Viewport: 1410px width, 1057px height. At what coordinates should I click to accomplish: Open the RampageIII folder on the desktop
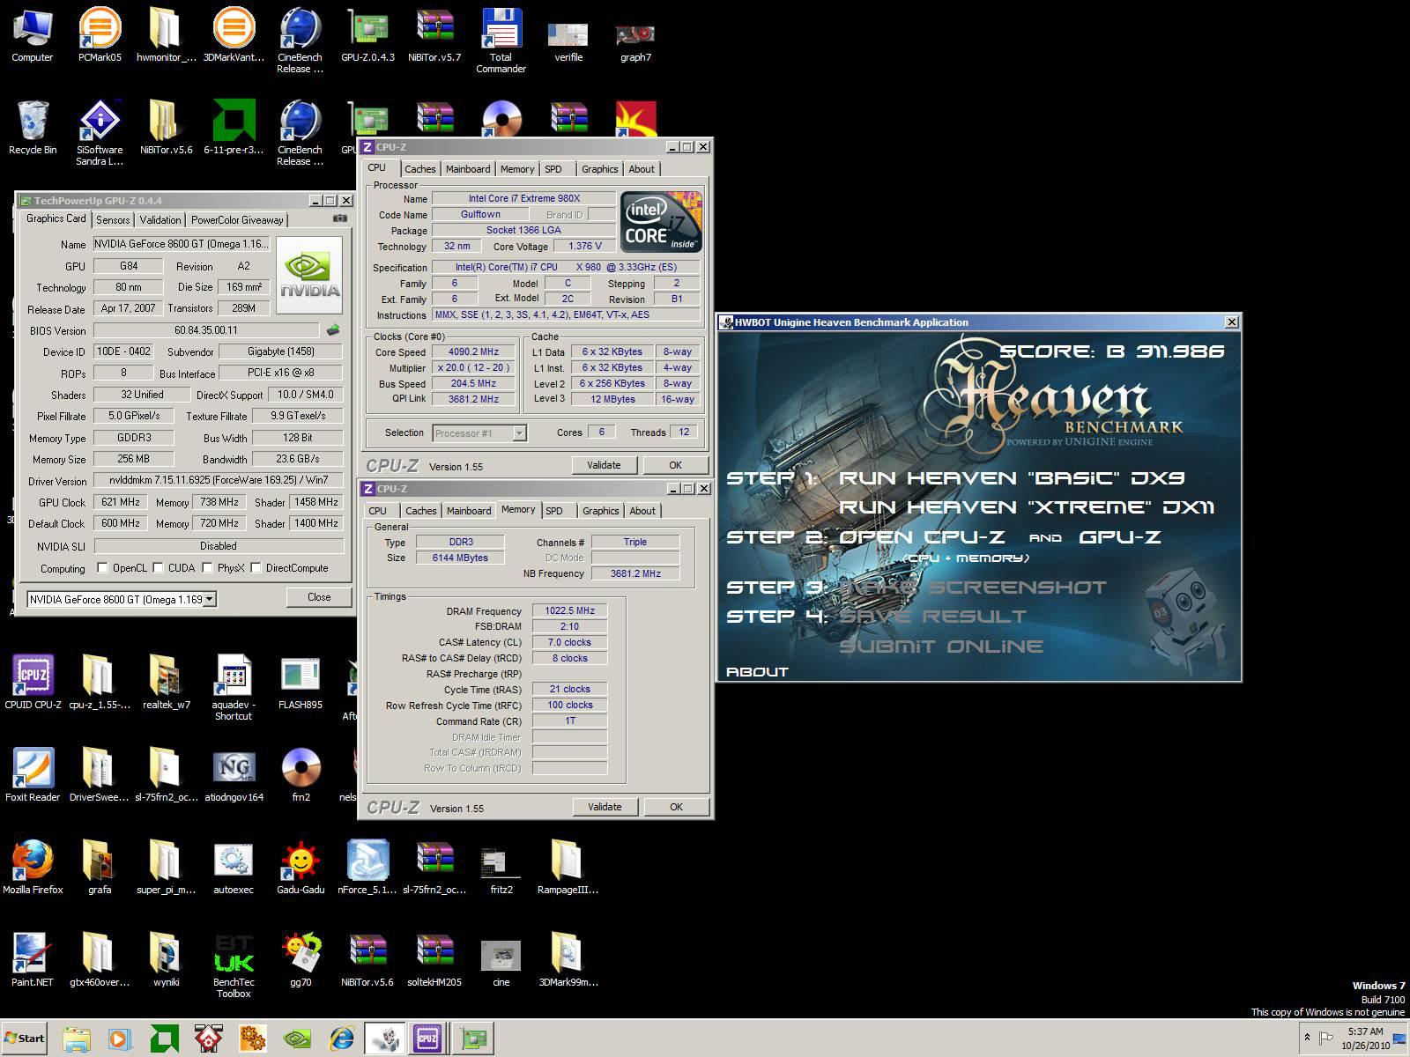point(568,868)
